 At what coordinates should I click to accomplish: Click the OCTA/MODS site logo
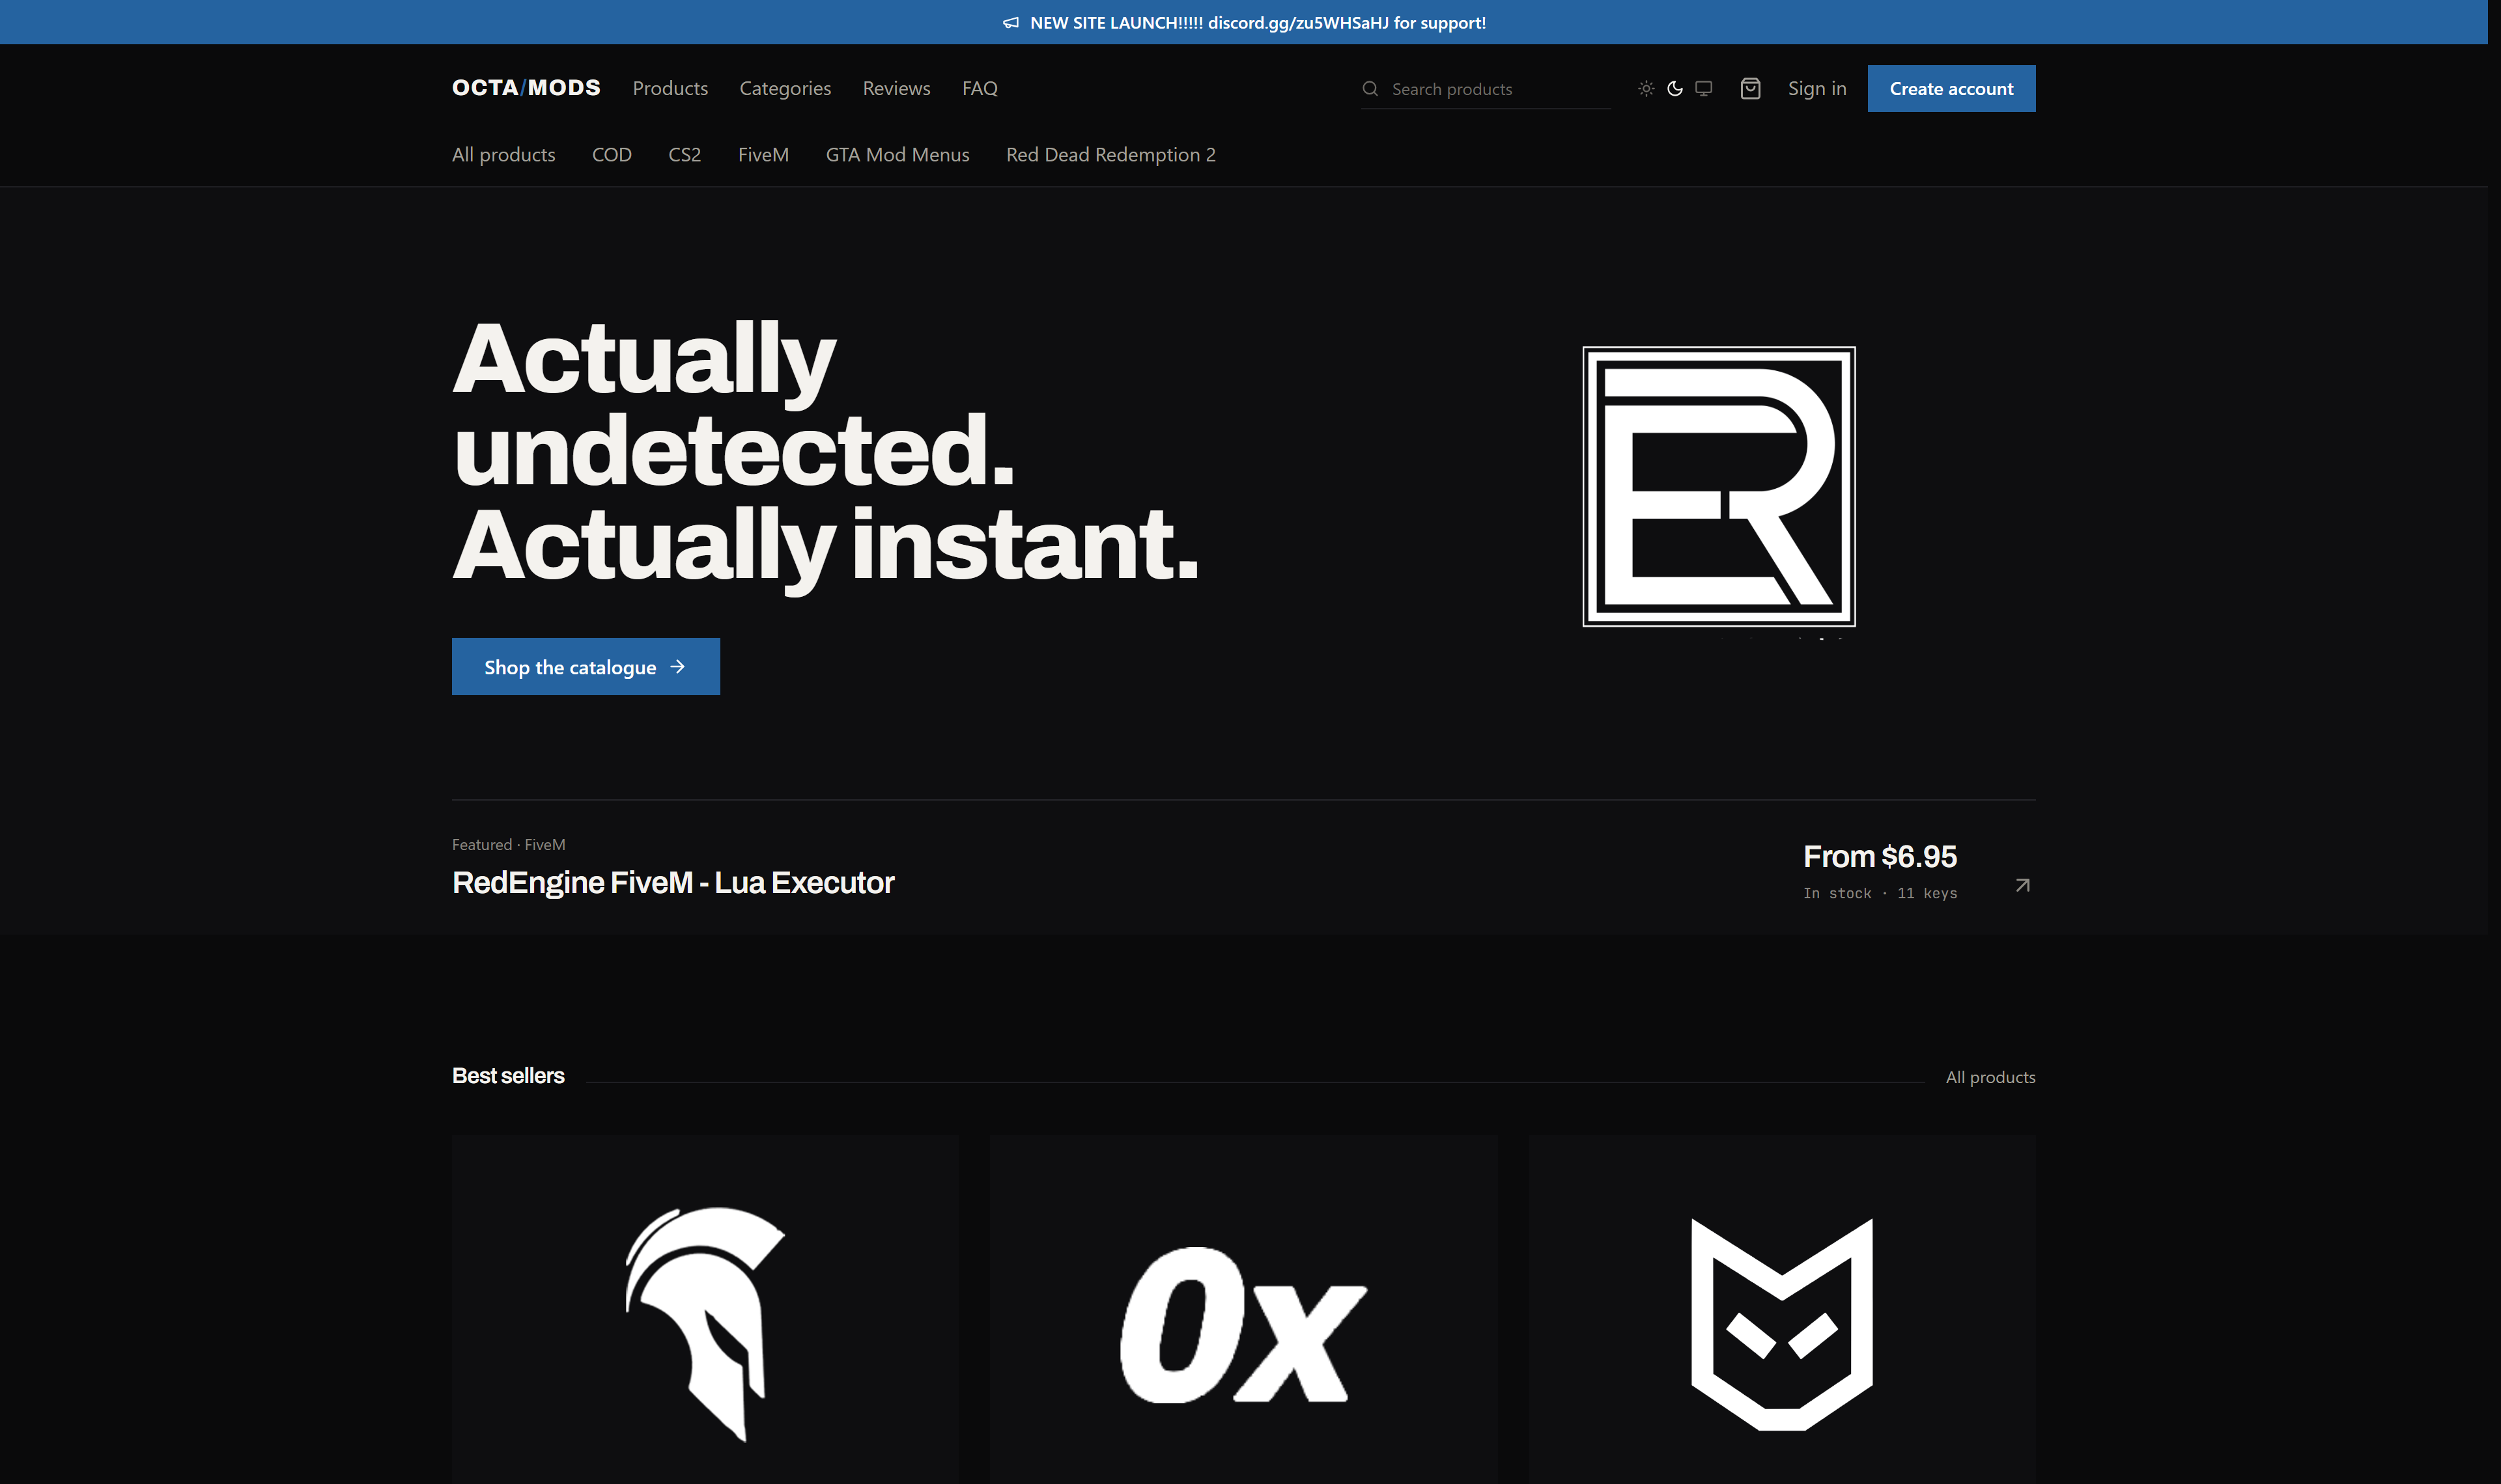(x=526, y=88)
